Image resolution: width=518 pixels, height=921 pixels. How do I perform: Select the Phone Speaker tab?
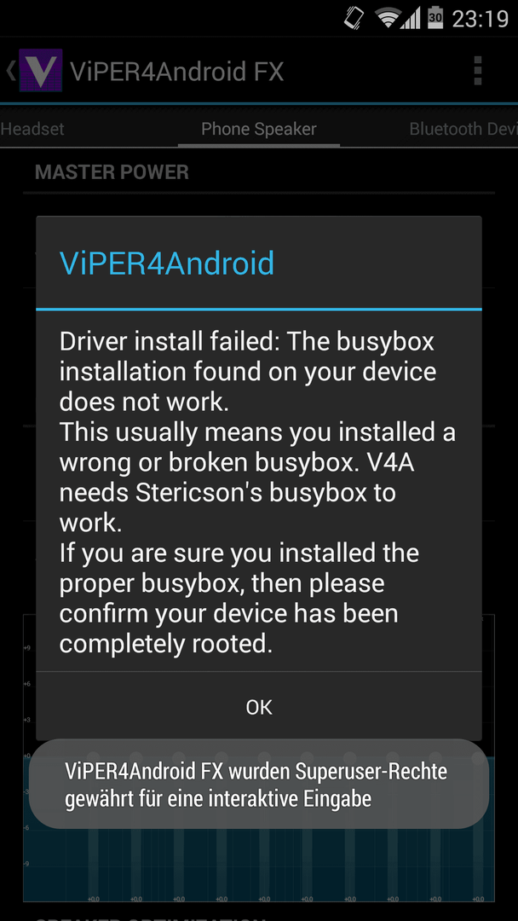click(259, 130)
